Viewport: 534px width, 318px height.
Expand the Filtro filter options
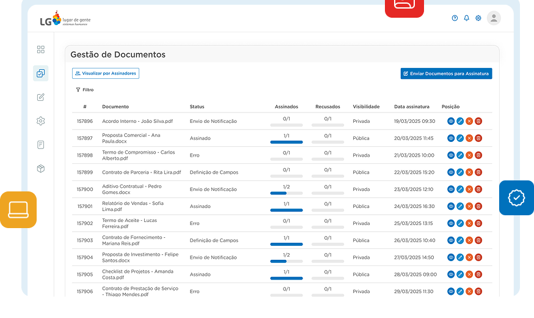[x=85, y=90]
